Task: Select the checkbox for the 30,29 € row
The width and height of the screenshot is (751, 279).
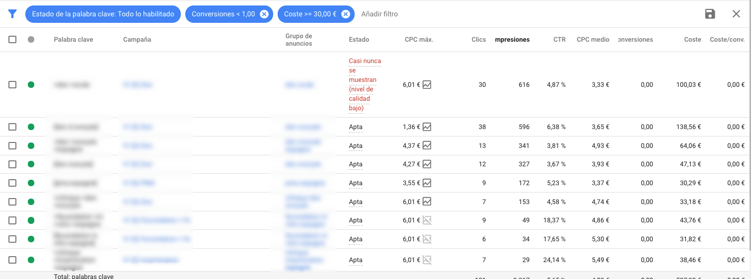Action: 12,183
